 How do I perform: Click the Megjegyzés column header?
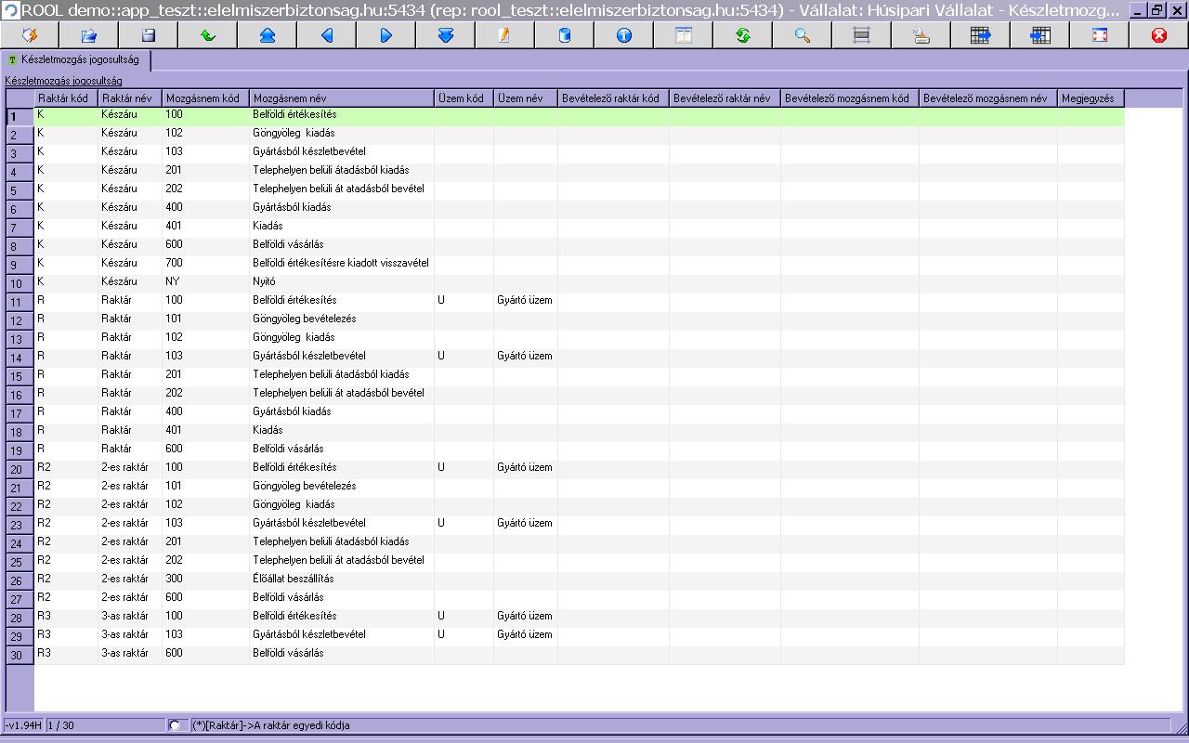[x=1091, y=98]
